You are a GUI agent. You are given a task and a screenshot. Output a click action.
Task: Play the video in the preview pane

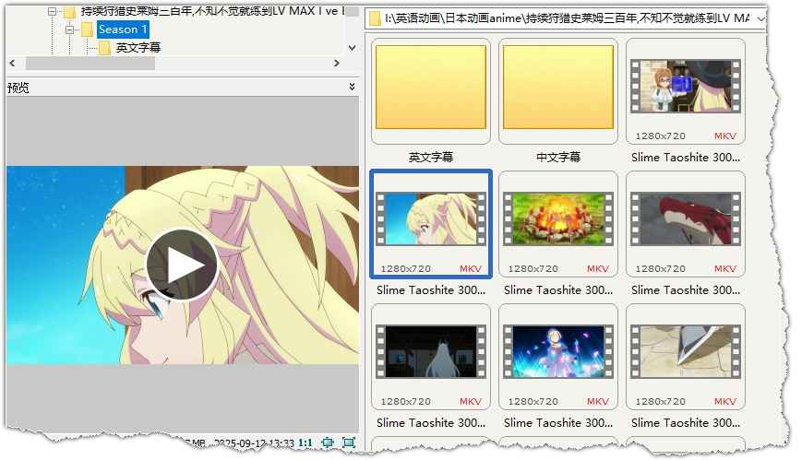pyautogui.click(x=182, y=265)
